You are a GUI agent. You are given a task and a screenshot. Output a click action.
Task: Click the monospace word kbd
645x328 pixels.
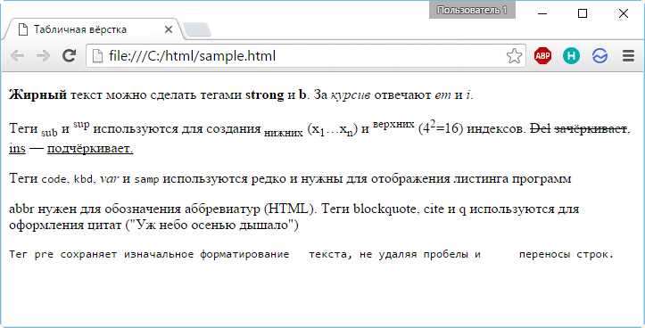click(x=84, y=180)
